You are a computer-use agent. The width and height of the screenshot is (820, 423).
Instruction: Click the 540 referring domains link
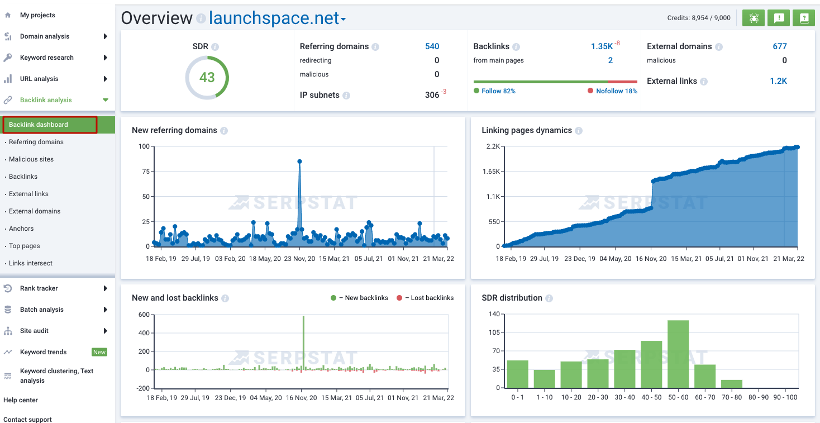tap(432, 46)
